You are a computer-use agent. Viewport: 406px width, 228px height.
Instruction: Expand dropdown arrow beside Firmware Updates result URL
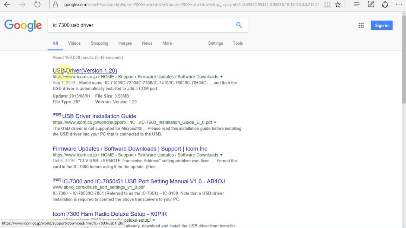[221, 155]
